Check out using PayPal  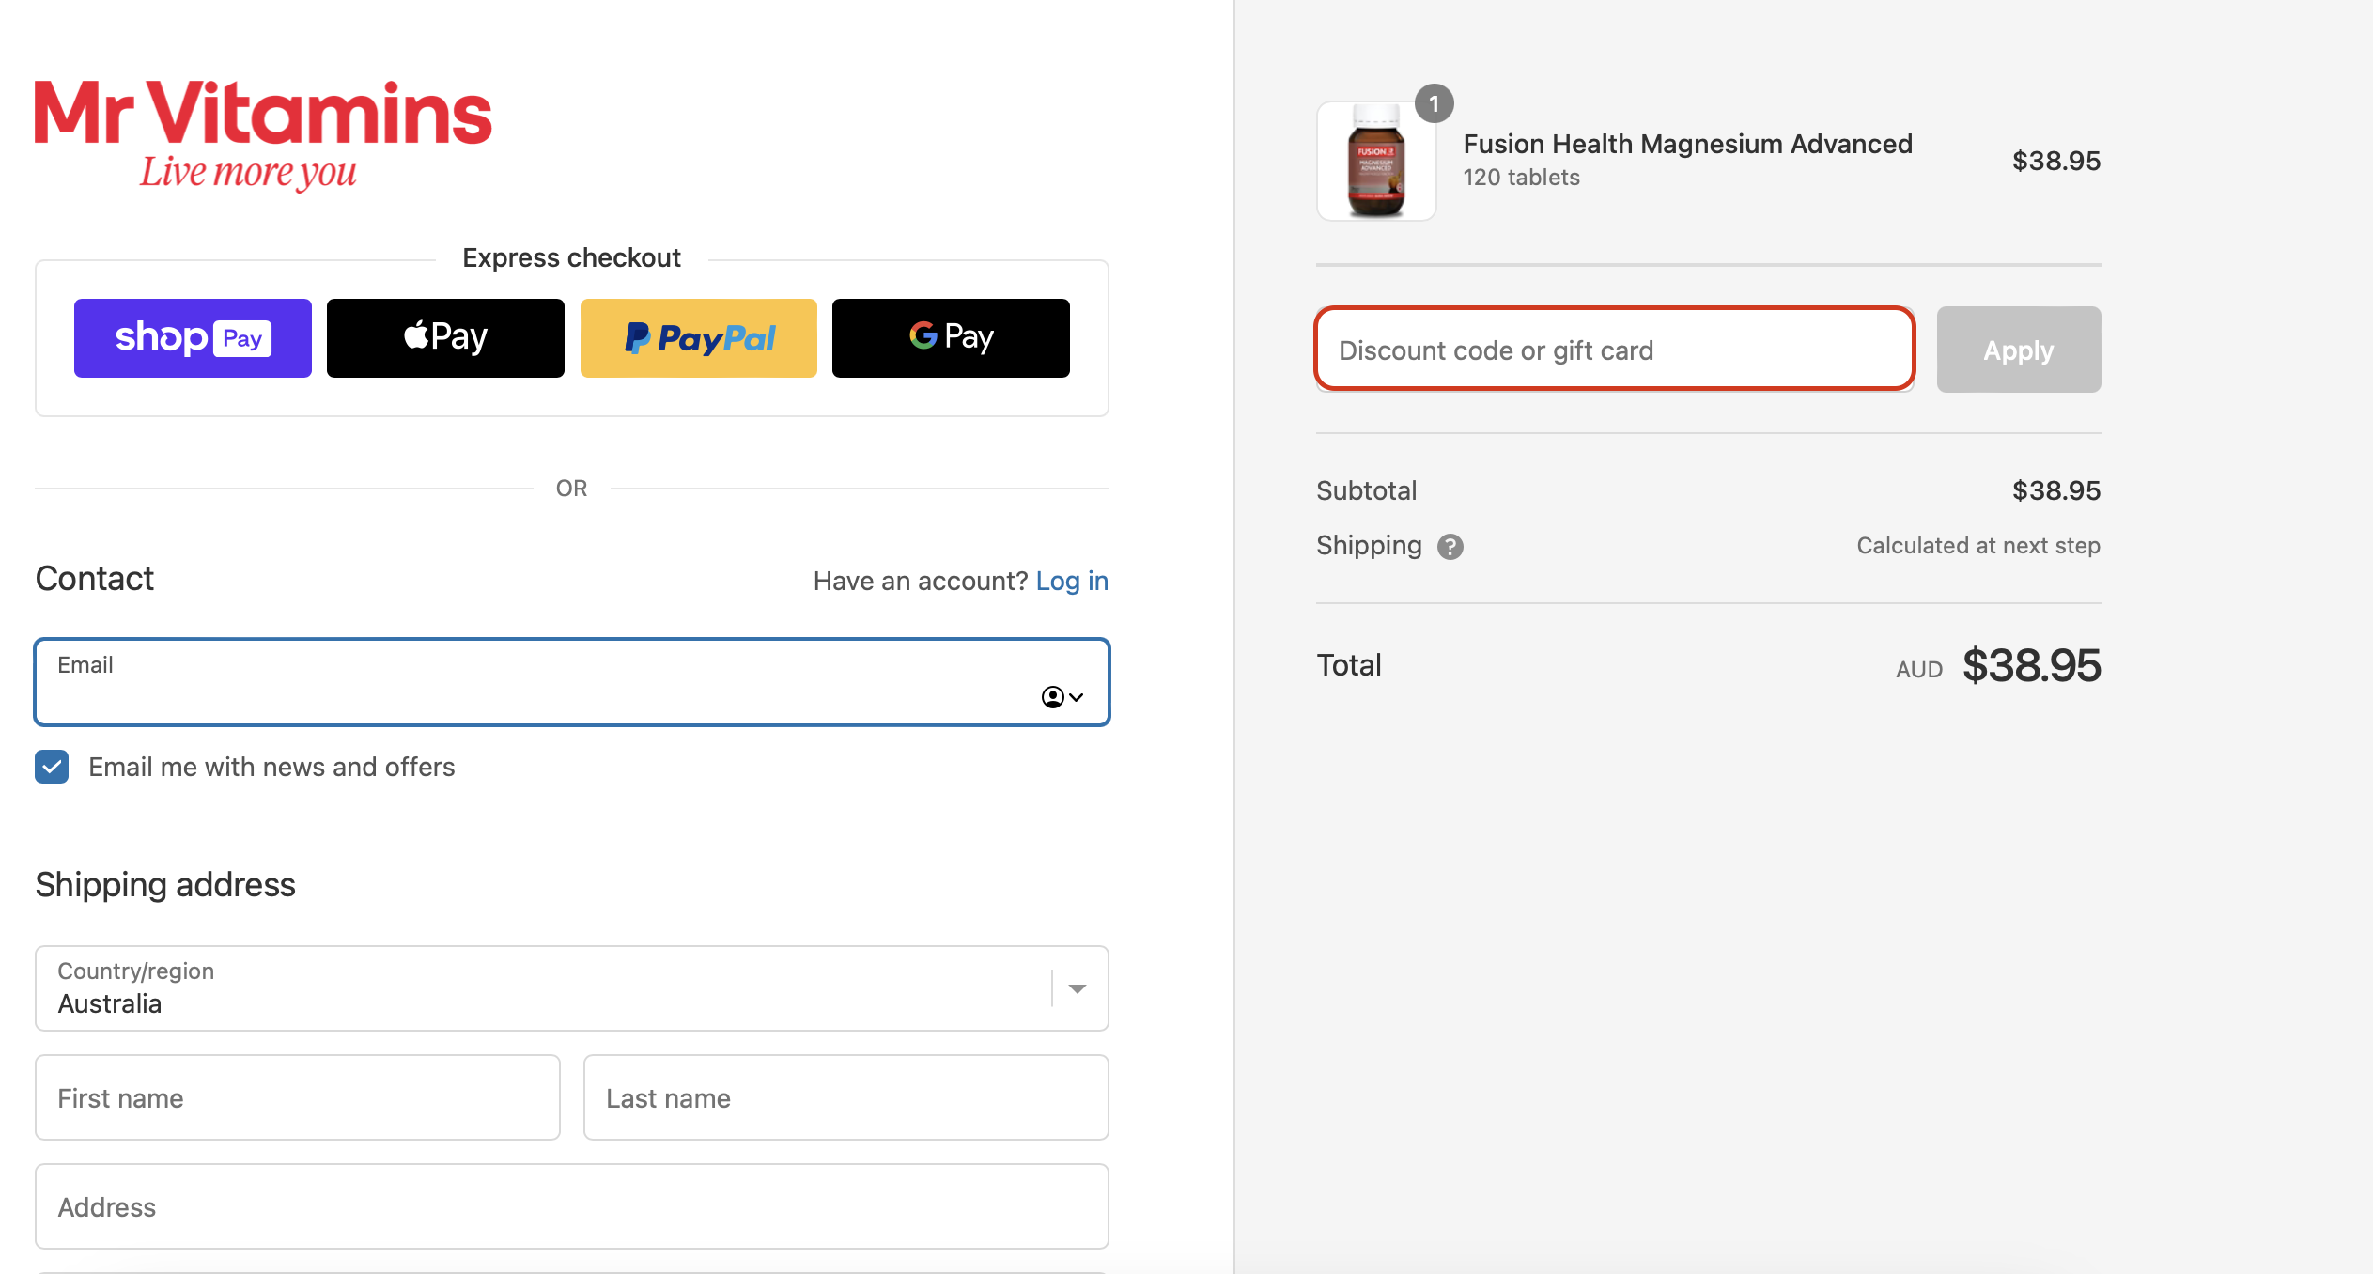coord(698,337)
